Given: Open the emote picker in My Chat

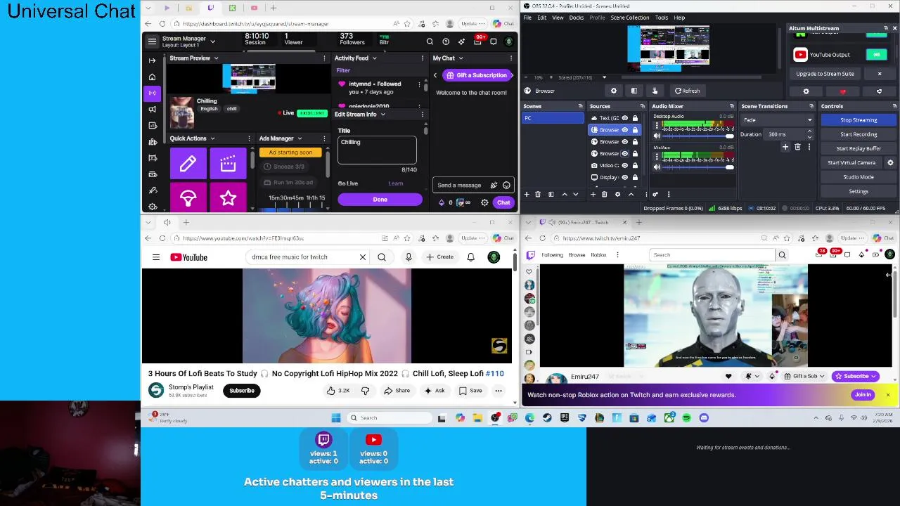Looking at the screenshot, I should point(506,186).
